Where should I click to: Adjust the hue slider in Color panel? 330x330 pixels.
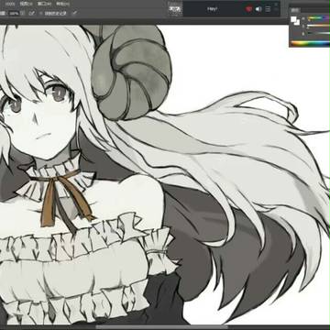(319, 18)
